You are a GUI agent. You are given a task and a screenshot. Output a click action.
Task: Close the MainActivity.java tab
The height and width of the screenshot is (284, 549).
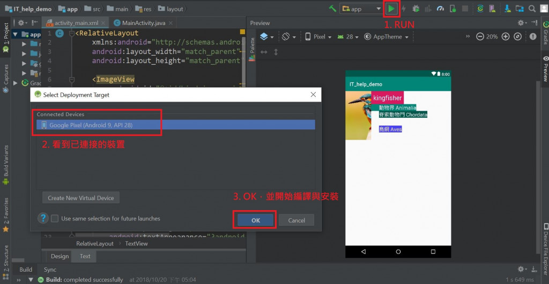click(x=170, y=23)
